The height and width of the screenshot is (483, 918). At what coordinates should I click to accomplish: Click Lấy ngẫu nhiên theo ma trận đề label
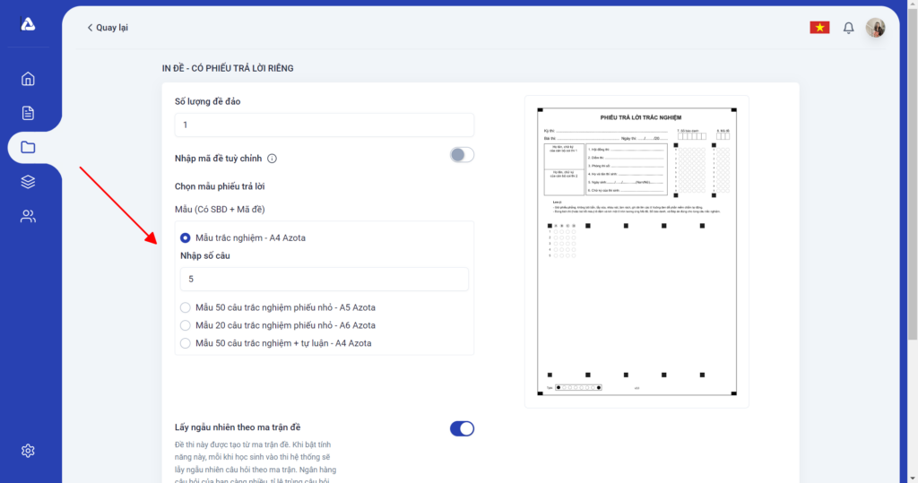pyautogui.click(x=238, y=427)
